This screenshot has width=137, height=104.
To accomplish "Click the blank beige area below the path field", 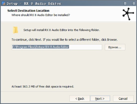I will click(68, 67).
